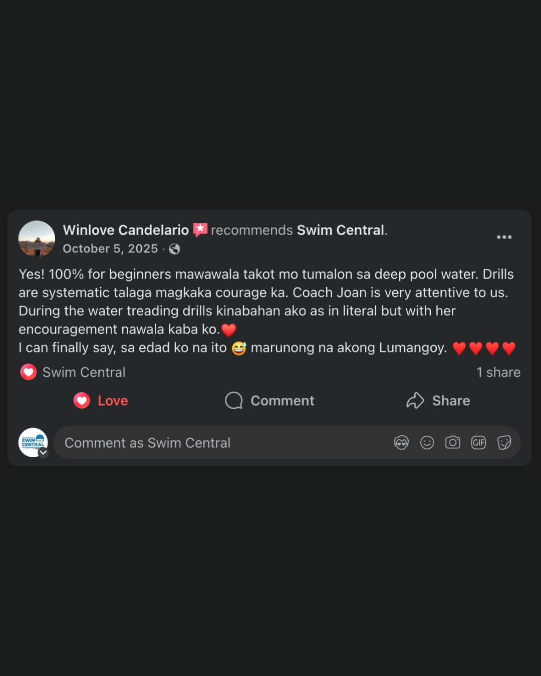Click the Share button

pyautogui.click(x=438, y=401)
